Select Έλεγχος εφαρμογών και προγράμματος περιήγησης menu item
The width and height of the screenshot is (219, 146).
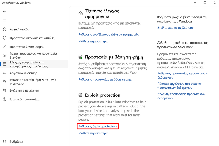pos(31,64)
